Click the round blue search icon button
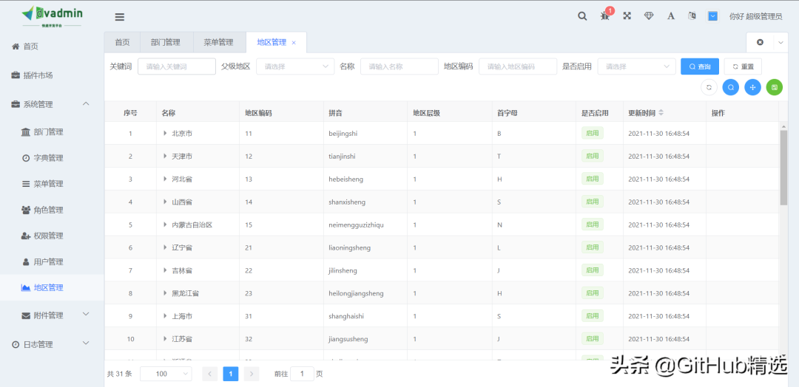799x387 pixels. click(x=730, y=87)
